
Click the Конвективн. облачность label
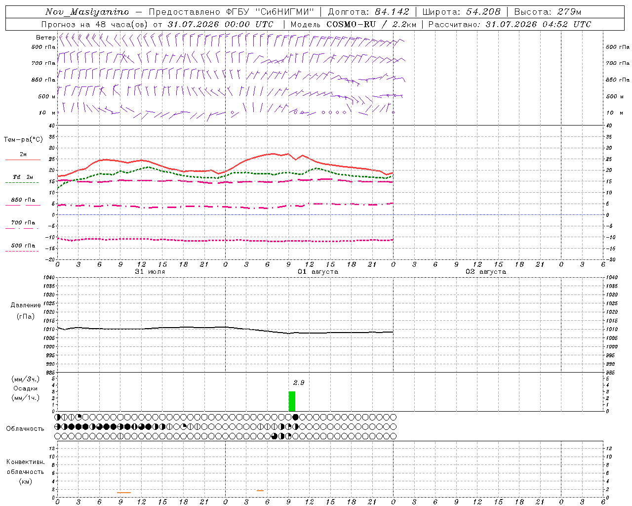pyautogui.click(x=25, y=471)
